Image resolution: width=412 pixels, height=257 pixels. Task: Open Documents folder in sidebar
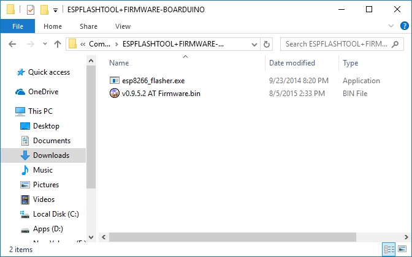click(51, 141)
